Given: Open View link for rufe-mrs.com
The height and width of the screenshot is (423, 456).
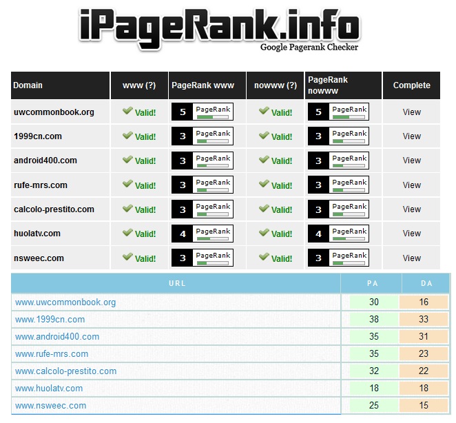Looking at the screenshot, I should pyautogui.click(x=411, y=185).
